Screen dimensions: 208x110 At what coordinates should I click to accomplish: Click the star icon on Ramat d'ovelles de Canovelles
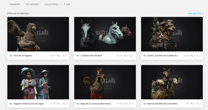coord(197,104)
